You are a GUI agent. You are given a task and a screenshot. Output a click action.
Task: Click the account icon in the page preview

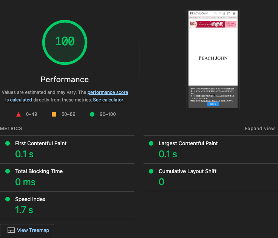(224, 13)
